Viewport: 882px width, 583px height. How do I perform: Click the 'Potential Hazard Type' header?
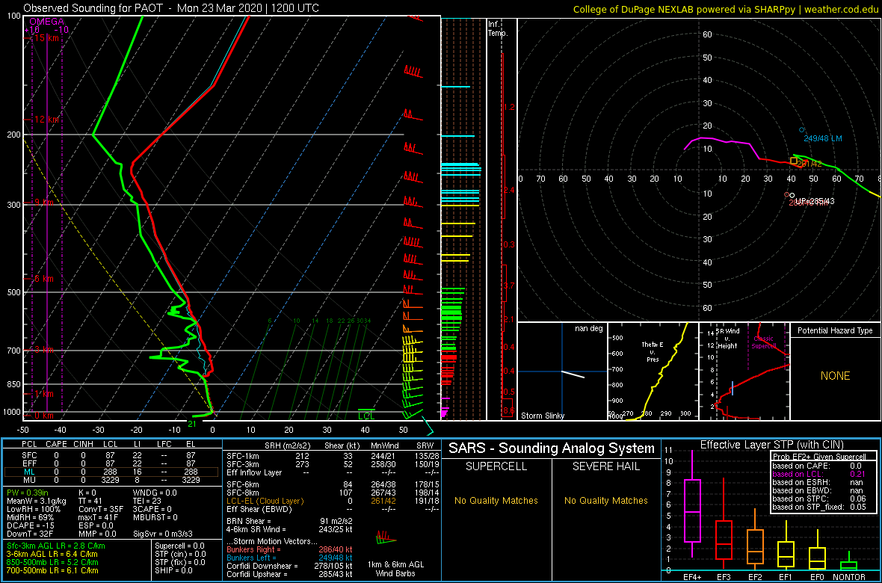[x=836, y=331]
